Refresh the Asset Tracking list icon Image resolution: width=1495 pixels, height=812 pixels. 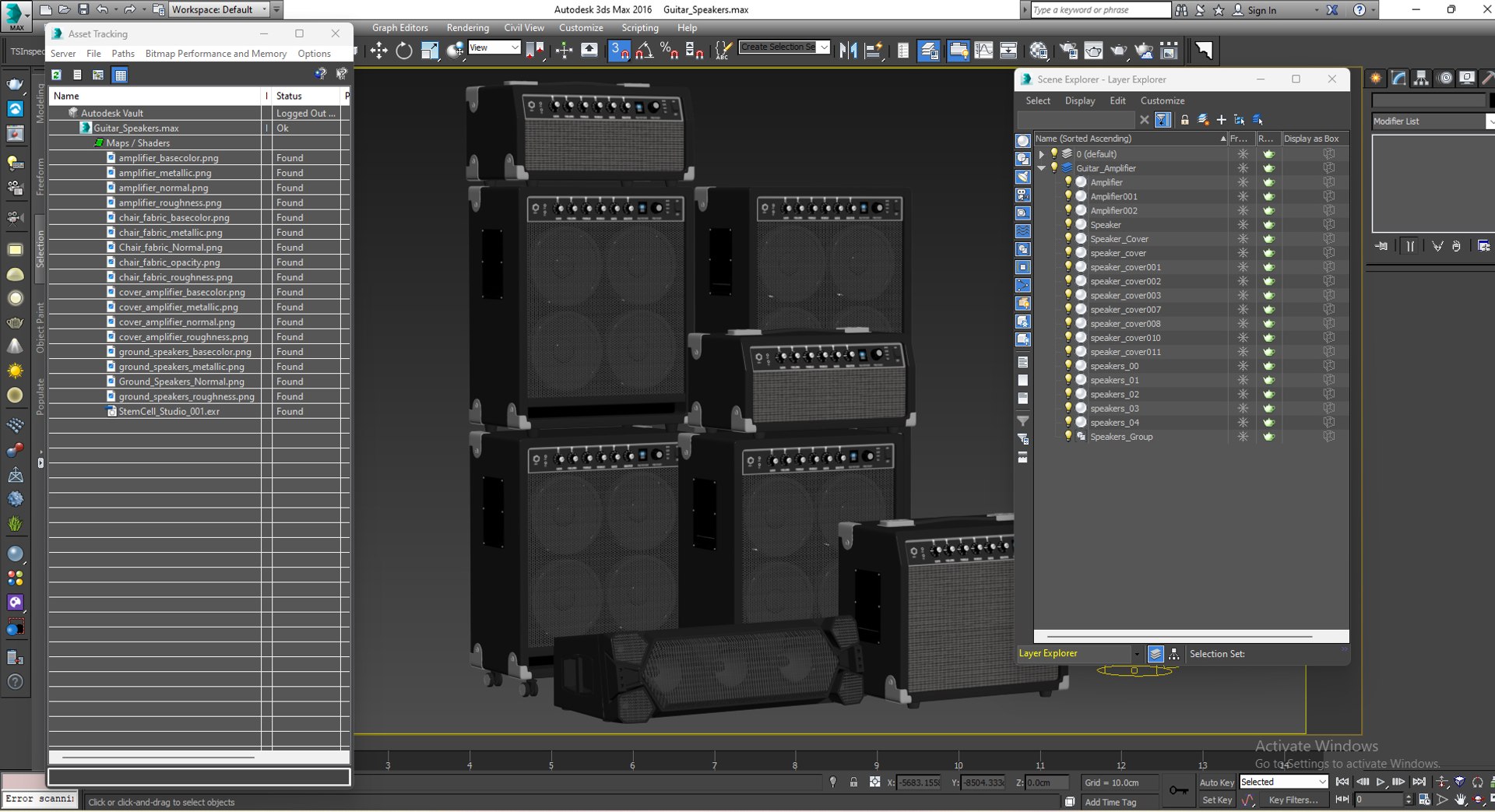pyautogui.click(x=56, y=75)
